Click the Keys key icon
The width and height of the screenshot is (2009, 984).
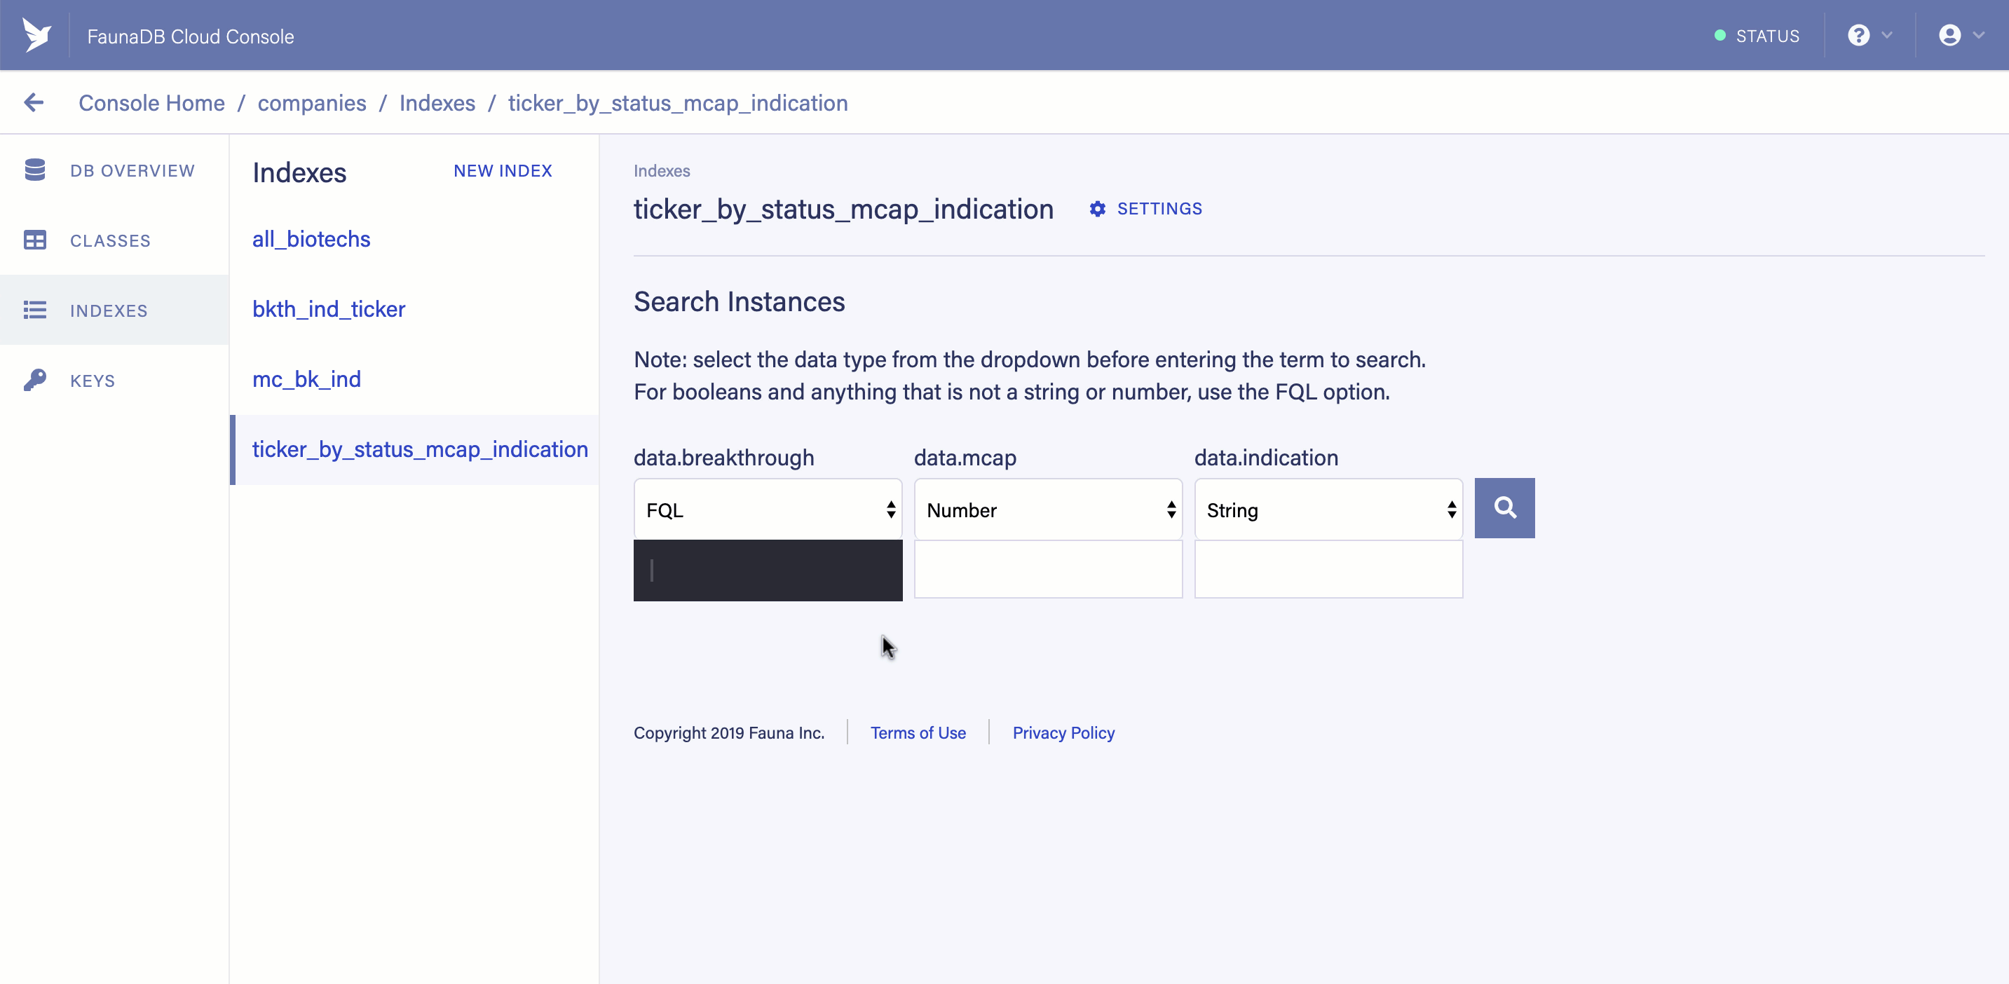35,381
